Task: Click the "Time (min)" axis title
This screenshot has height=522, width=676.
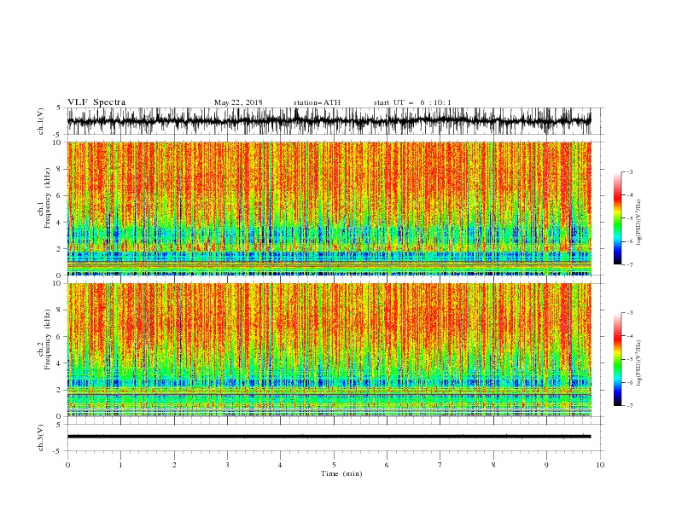Action: (x=341, y=473)
